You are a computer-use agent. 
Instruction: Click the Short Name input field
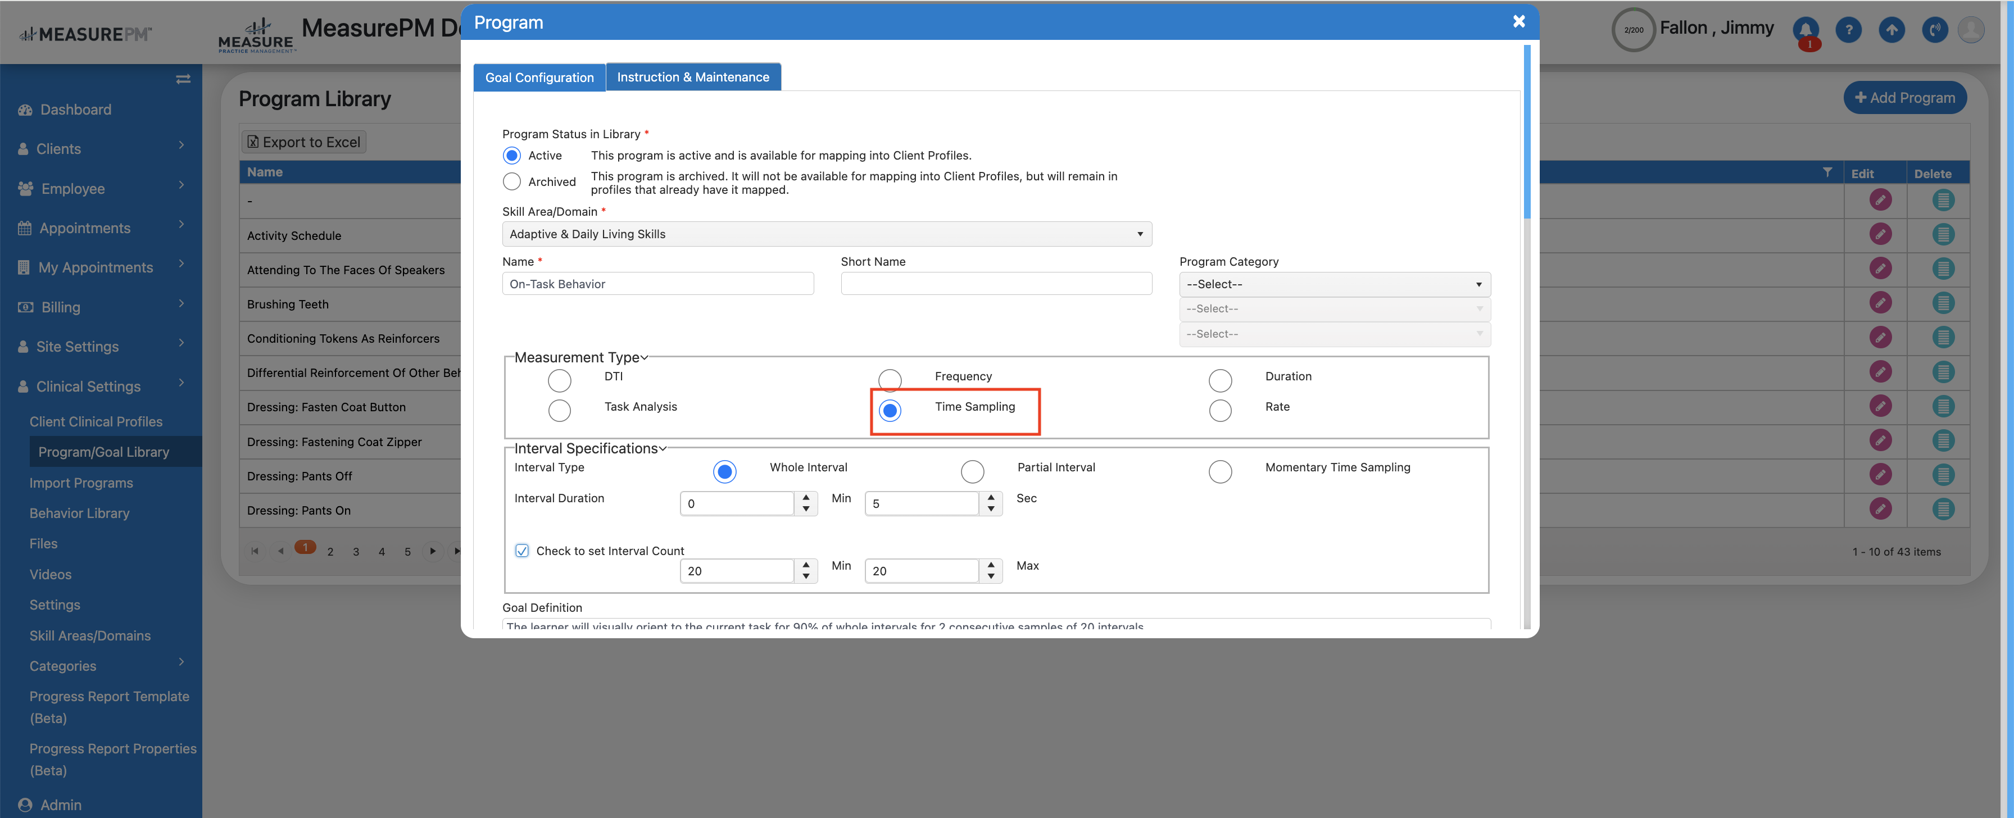995,284
